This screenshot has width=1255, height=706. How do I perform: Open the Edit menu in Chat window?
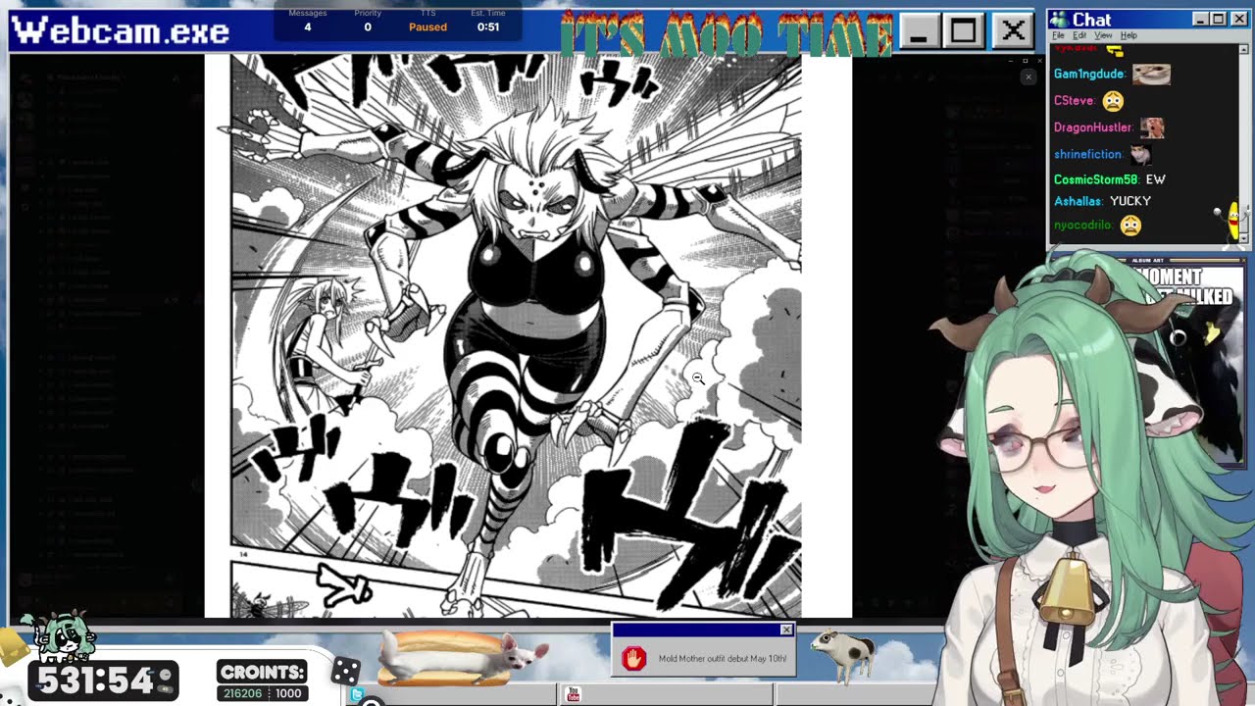[1079, 35]
